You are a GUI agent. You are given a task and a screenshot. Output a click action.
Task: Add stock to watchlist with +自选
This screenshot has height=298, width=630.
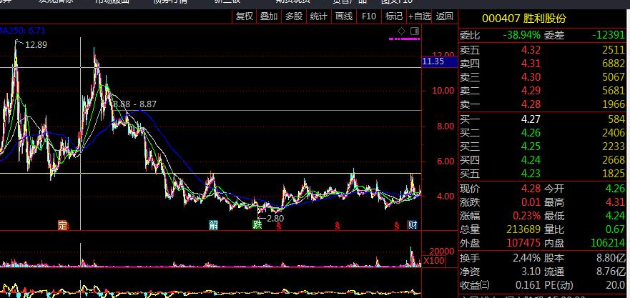(420, 16)
